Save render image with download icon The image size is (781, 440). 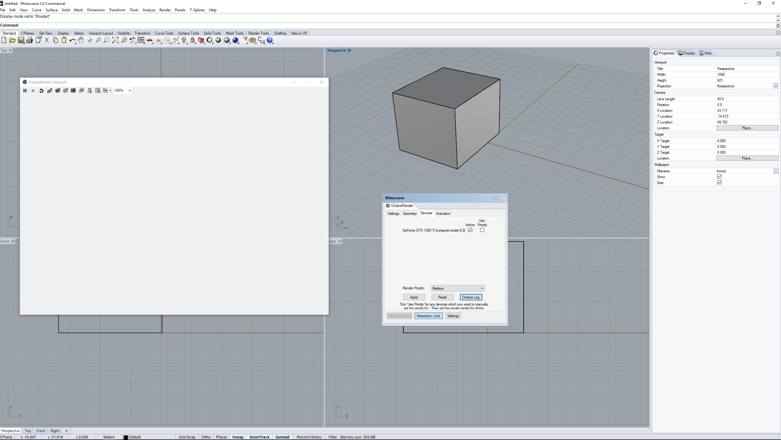[81, 90]
